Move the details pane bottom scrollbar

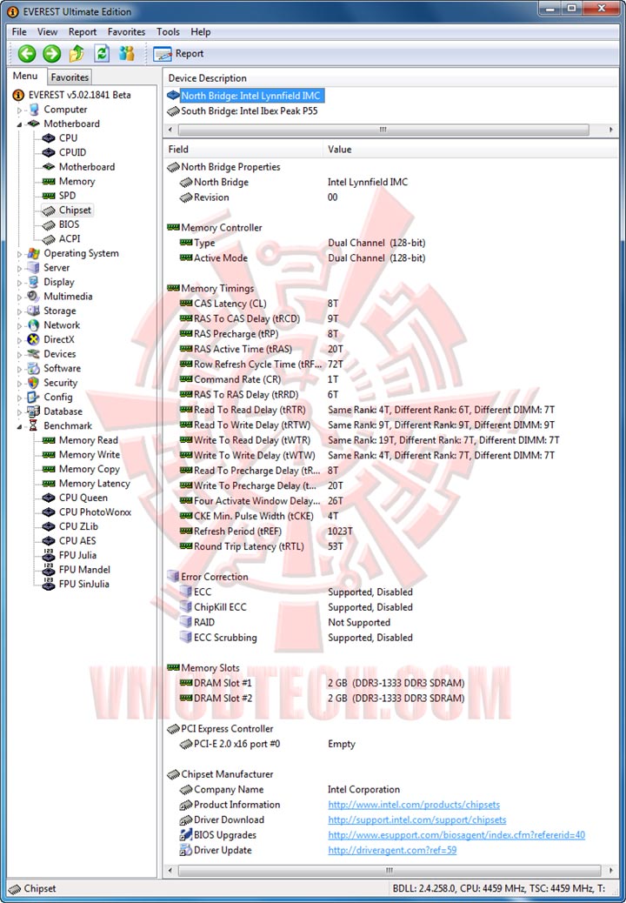[x=389, y=870]
